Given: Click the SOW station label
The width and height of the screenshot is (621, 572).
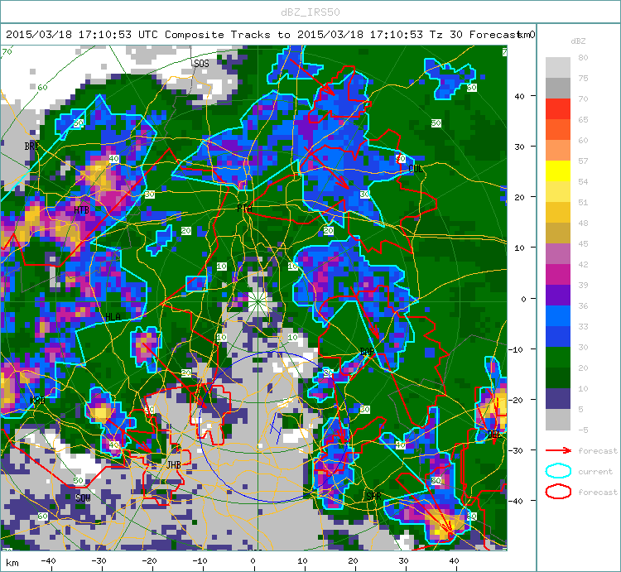Looking at the screenshot, I should click(x=83, y=498).
